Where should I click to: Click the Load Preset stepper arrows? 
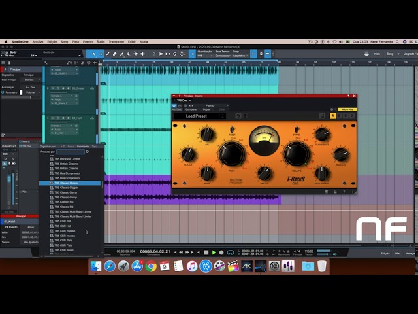(x=223, y=116)
